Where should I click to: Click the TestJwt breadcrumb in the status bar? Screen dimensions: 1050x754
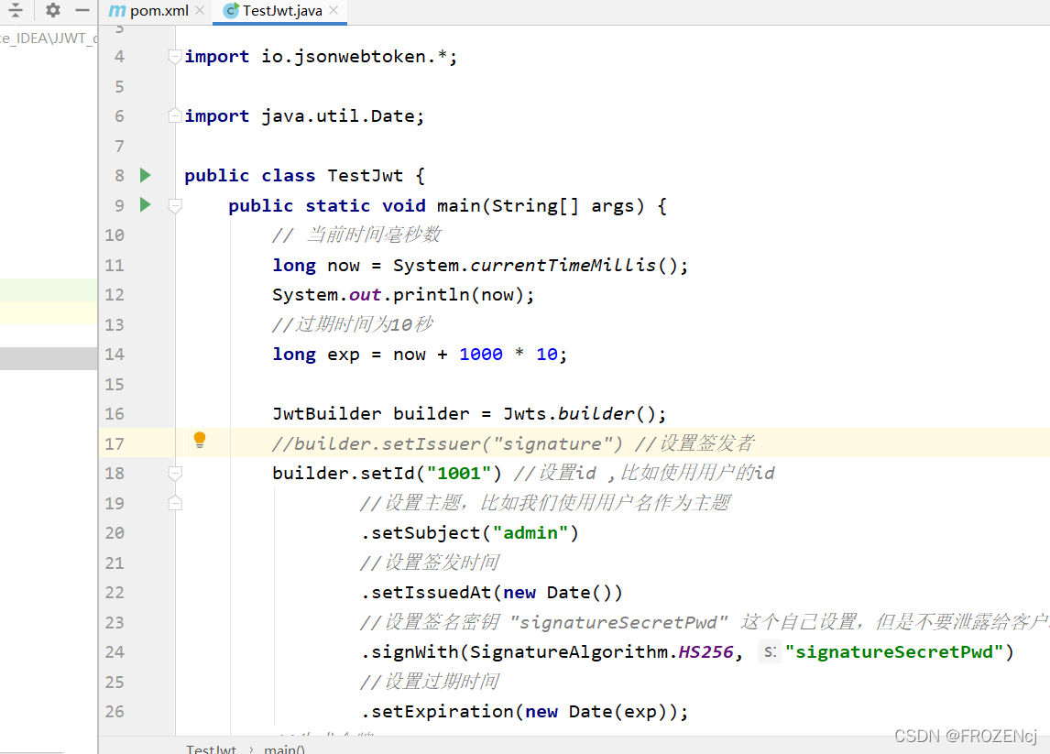211,749
